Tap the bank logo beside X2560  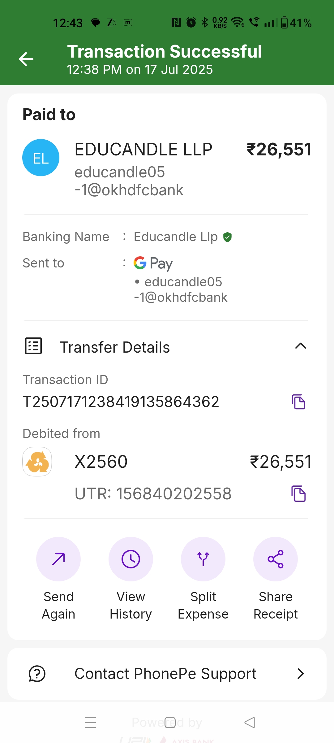tap(37, 462)
